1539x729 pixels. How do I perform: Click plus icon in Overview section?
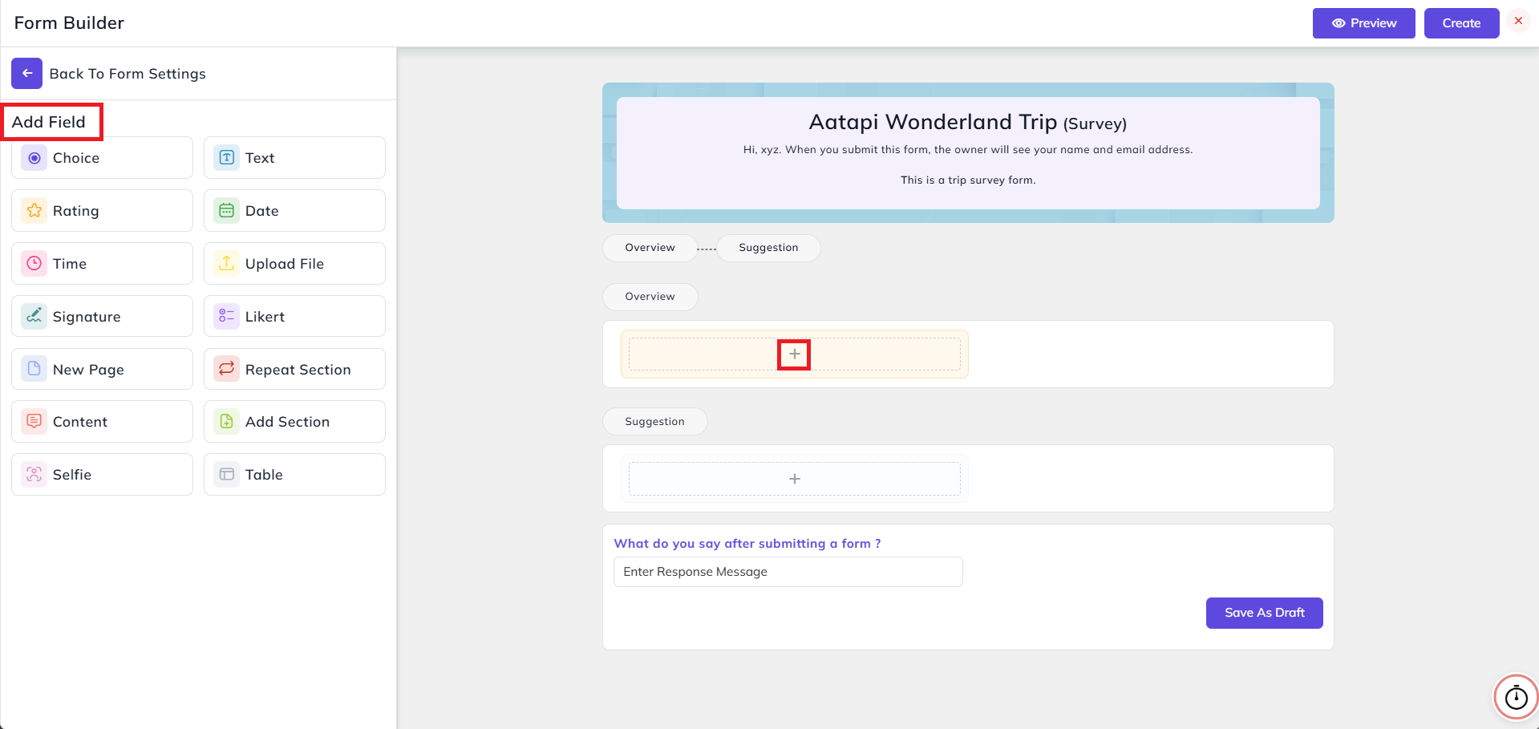pyautogui.click(x=794, y=354)
